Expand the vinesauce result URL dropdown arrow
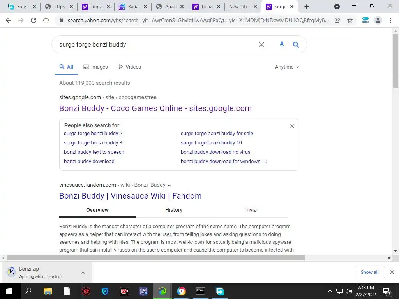Screen dimensions: 399x299 click(x=169, y=185)
